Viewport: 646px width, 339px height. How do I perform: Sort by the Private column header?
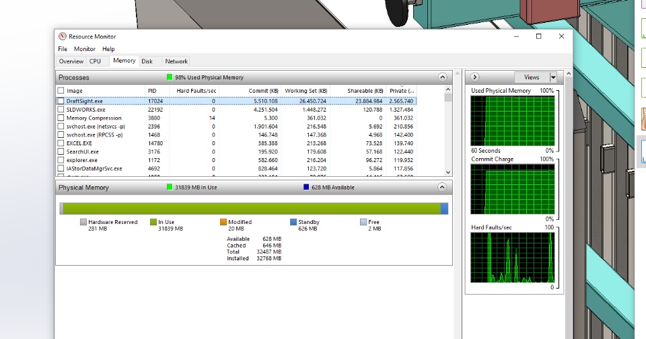pos(402,91)
